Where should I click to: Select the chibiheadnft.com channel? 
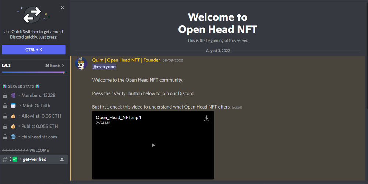pyautogui.click(x=34, y=137)
